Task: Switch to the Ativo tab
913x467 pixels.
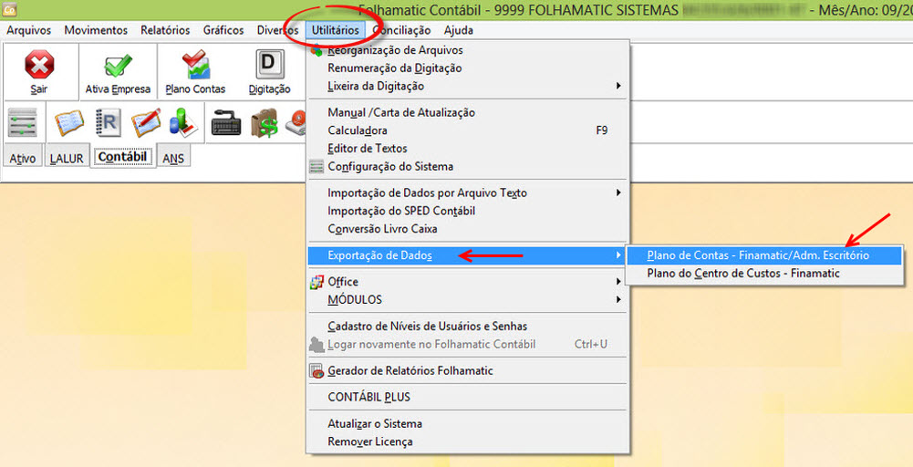Action: pos(23,158)
